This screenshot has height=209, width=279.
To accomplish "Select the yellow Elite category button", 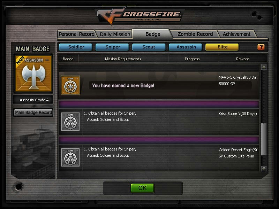I will click(x=222, y=47).
